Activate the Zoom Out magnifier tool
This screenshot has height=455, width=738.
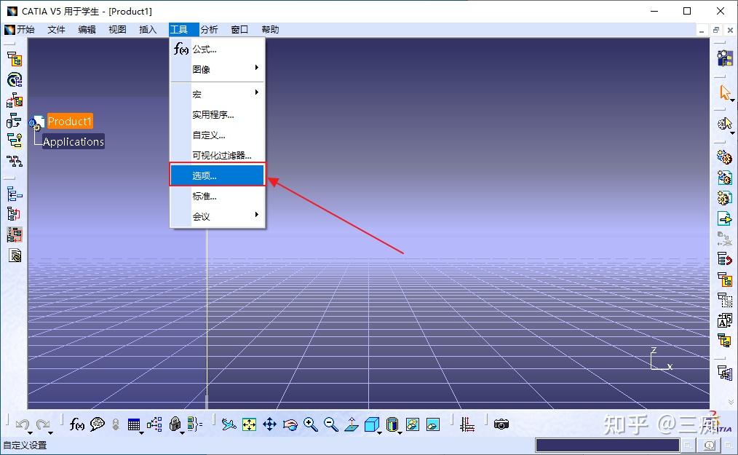(x=329, y=424)
